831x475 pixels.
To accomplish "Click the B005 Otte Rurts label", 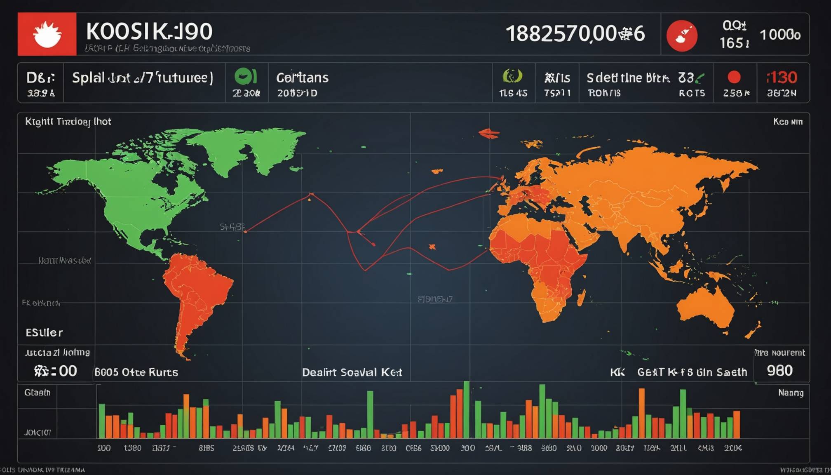I will click(x=136, y=372).
